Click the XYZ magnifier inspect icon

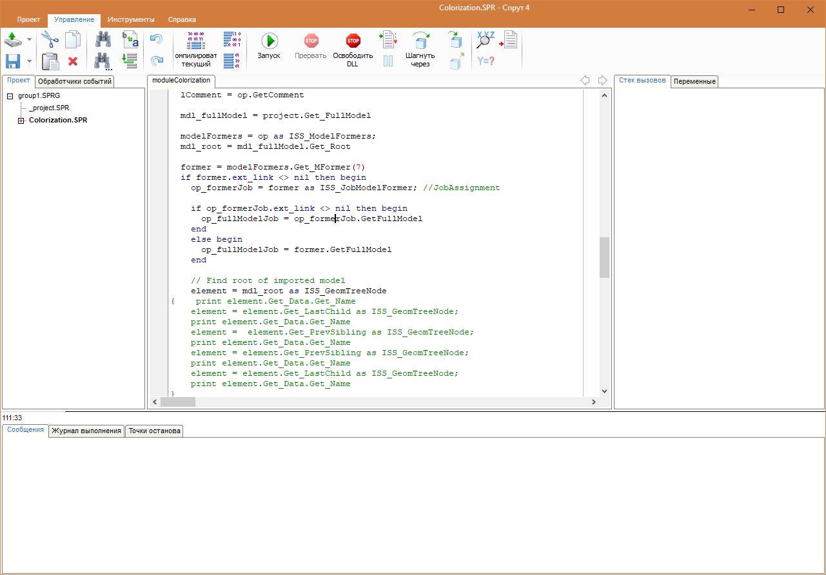click(x=485, y=40)
